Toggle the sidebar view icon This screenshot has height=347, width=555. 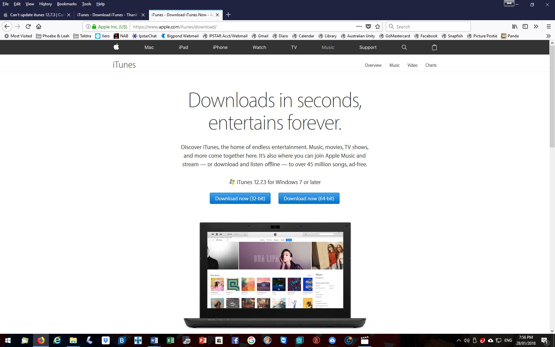click(x=525, y=26)
